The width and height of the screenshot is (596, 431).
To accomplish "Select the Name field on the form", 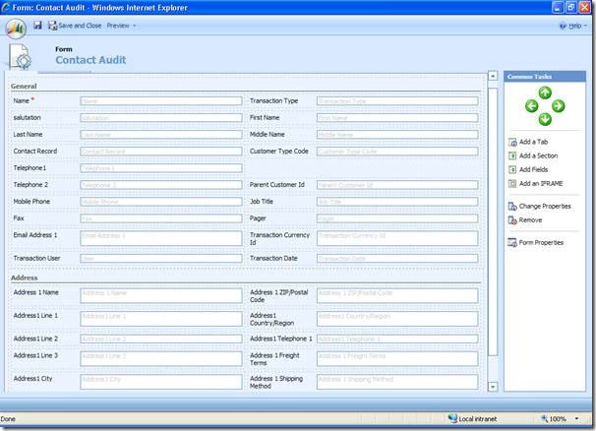I will tap(160, 100).
